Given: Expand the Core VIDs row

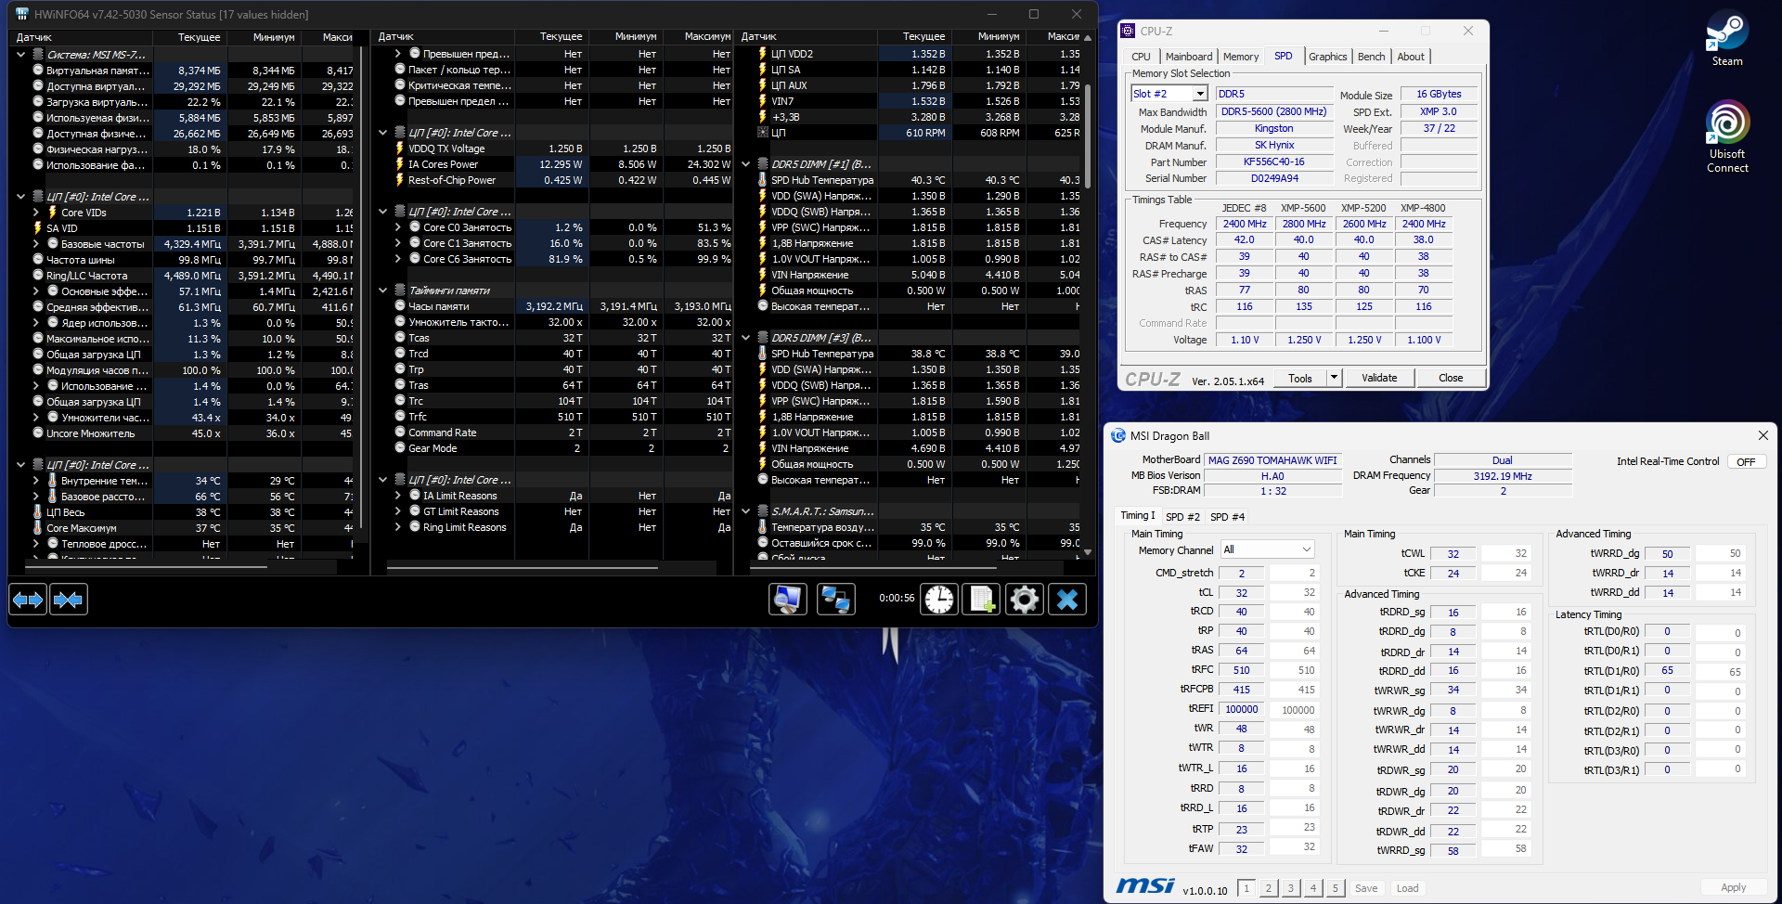Looking at the screenshot, I should click(35, 213).
